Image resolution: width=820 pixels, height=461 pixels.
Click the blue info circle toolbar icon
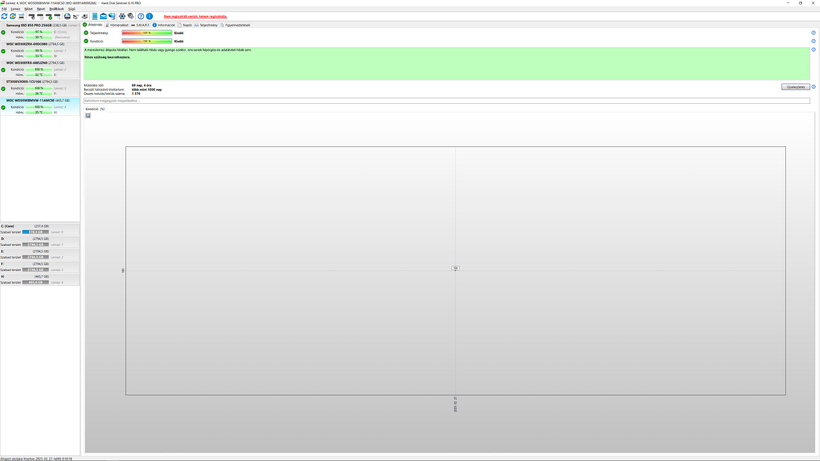[149, 16]
